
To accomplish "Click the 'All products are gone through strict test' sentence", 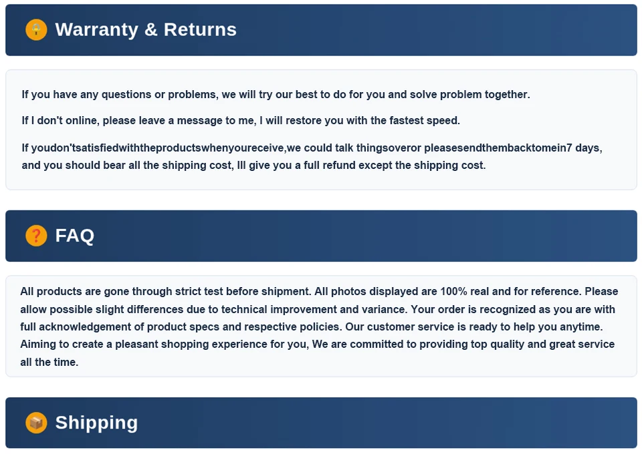I will tap(167, 291).
